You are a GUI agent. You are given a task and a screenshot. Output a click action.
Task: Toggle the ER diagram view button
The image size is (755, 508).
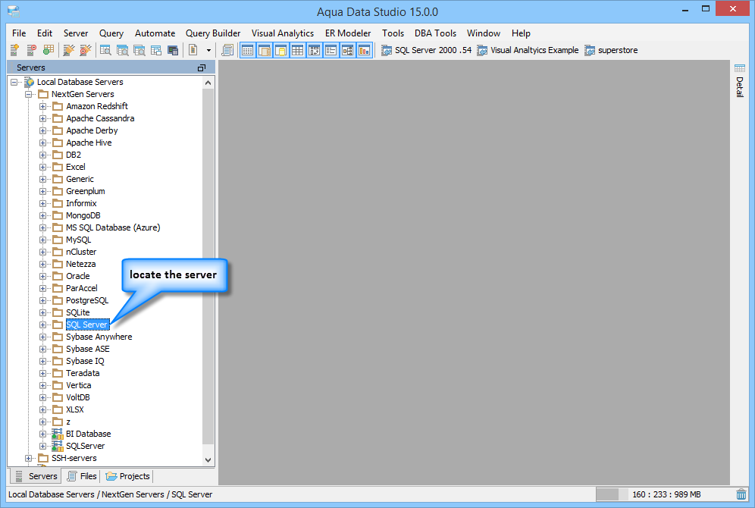point(348,50)
